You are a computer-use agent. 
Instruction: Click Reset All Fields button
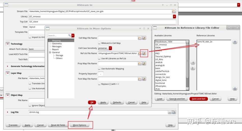coord(58,125)
